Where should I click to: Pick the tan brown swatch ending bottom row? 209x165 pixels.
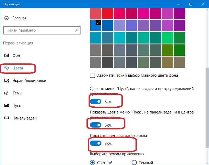point(179,62)
